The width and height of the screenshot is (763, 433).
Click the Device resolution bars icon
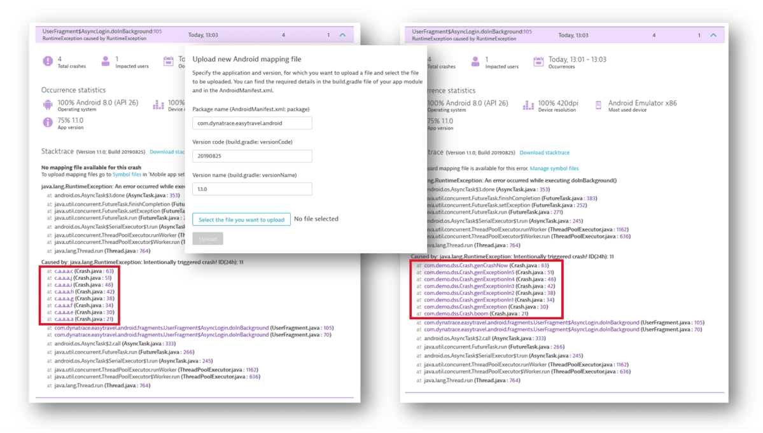click(157, 104)
